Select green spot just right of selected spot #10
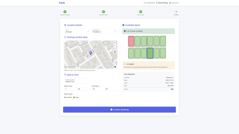 click(x=156, y=53)
